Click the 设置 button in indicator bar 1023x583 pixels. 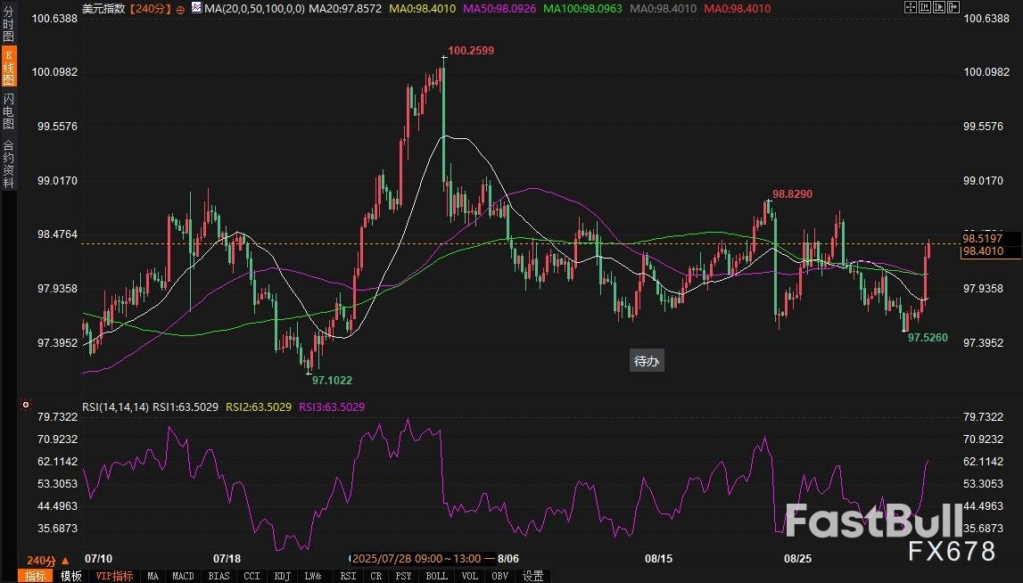point(532,576)
